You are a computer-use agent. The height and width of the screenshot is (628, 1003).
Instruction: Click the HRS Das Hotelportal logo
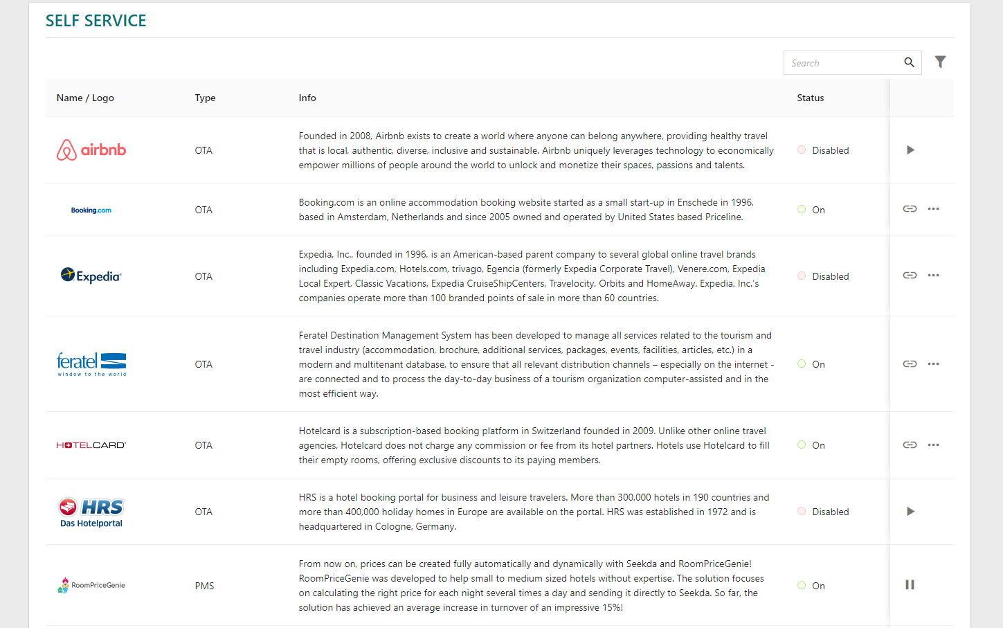tap(91, 512)
